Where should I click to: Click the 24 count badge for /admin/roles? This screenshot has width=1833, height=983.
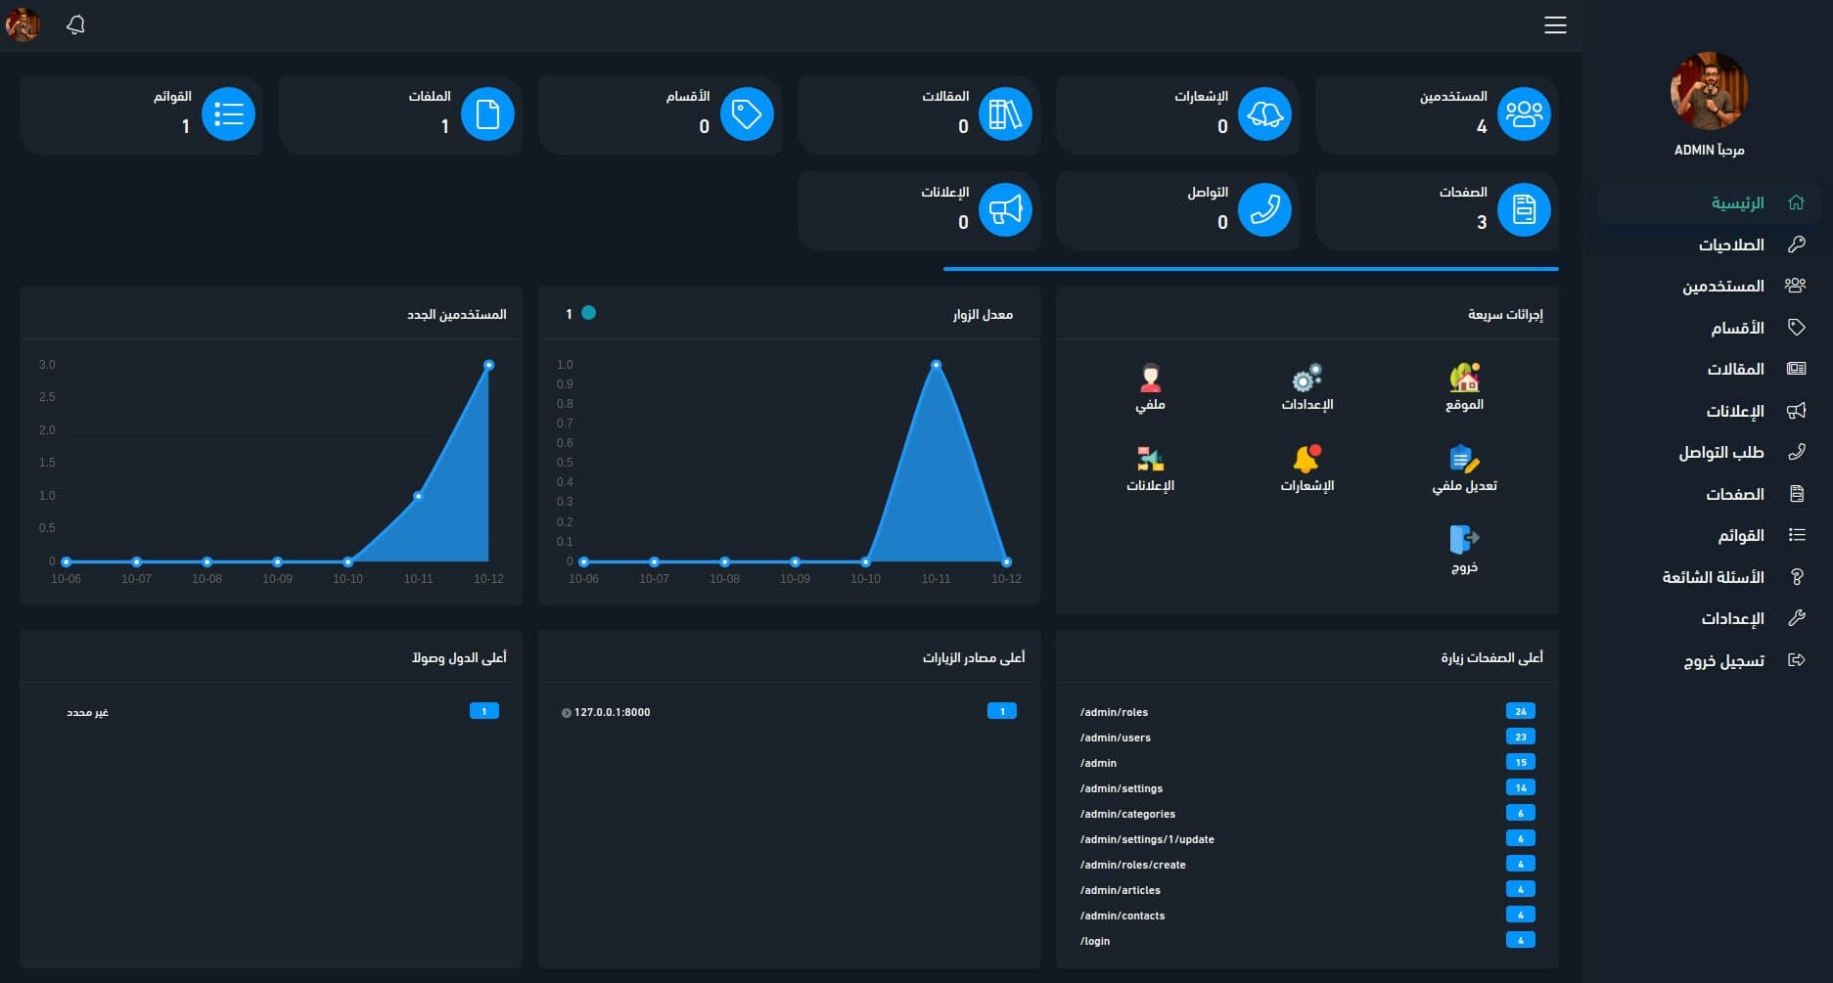coord(1520,711)
